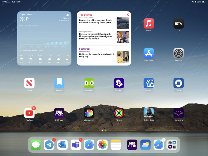Open the Fitness app
Screen dimensions: 208x156
(x=119, y=113)
